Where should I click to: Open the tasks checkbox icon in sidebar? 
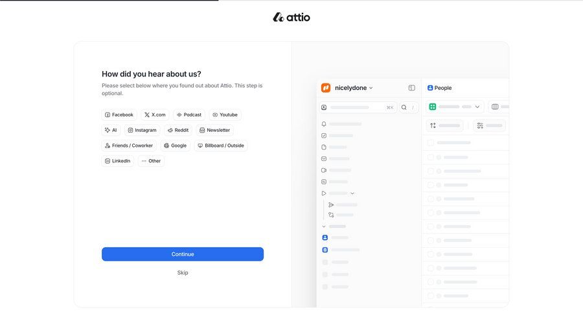pyautogui.click(x=324, y=136)
